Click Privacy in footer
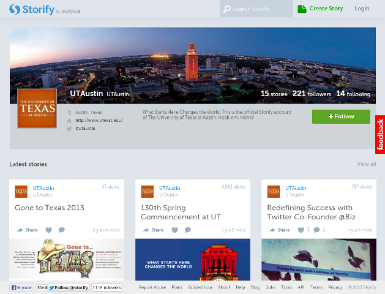This screenshot has width=385, height=294. [x=335, y=287]
